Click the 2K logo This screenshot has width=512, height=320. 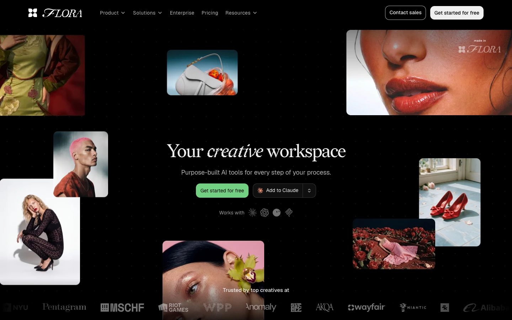[x=445, y=308]
